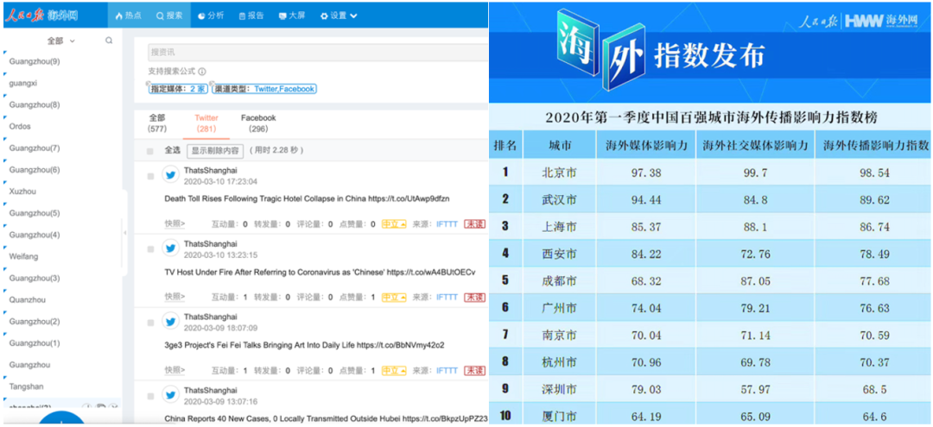Click the magnifier icon beside sidebar 全部

pos(108,41)
